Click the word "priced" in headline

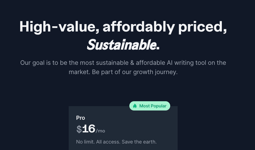pyautogui.click(x=202, y=27)
